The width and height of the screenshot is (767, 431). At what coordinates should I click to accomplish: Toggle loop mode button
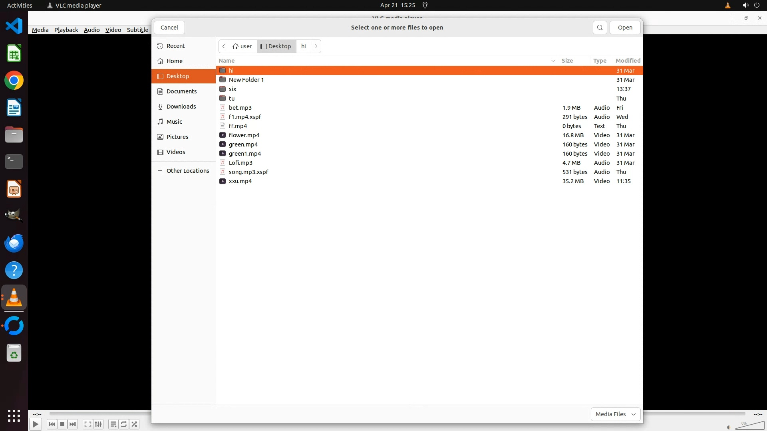click(x=124, y=424)
